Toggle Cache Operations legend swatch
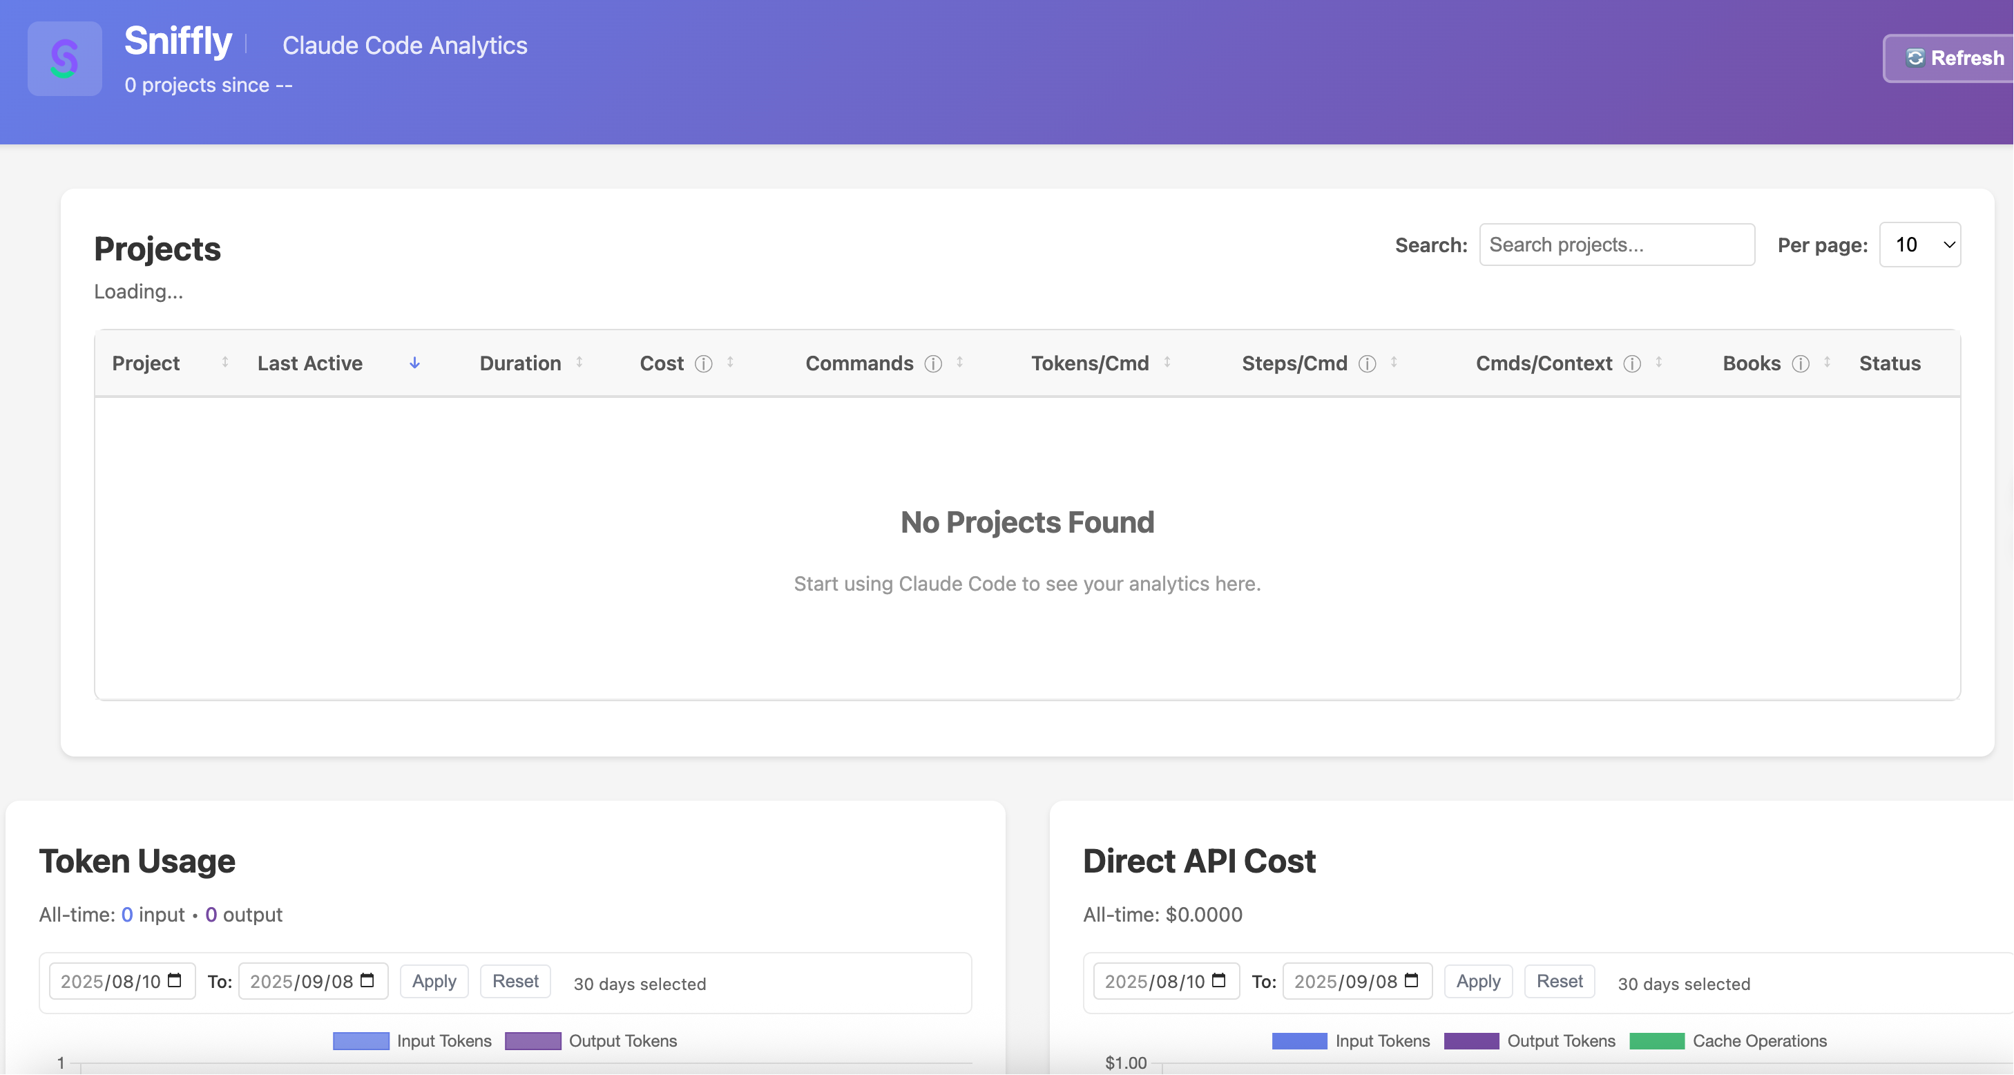The height and width of the screenshot is (1075, 2014). tap(1657, 1041)
